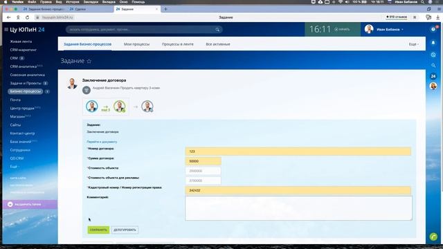443x249 pixels.
Task: Open Контакт-центр in sidebar
Action: (x=22, y=133)
